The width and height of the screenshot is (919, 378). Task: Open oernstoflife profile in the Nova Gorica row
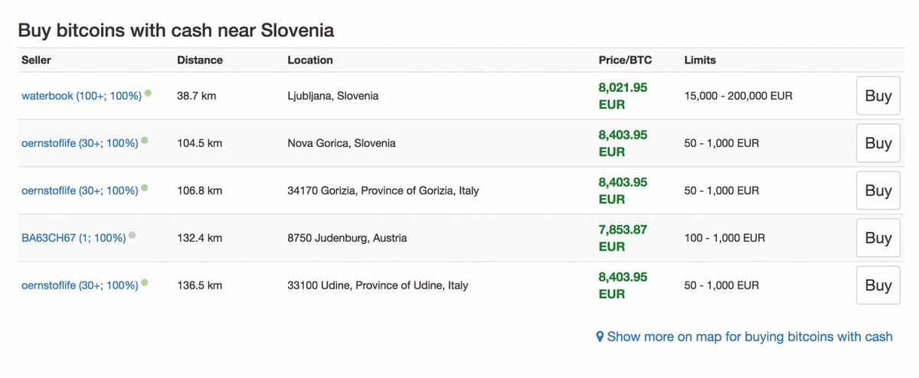click(x=80, y=144)
